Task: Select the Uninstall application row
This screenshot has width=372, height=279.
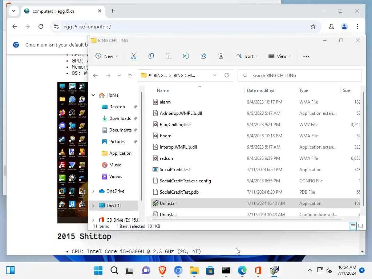Action: (255, 203)
